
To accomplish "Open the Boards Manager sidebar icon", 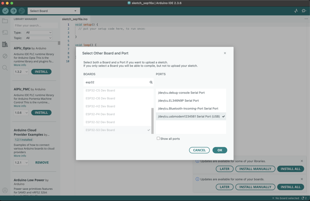I will (5, 32).
